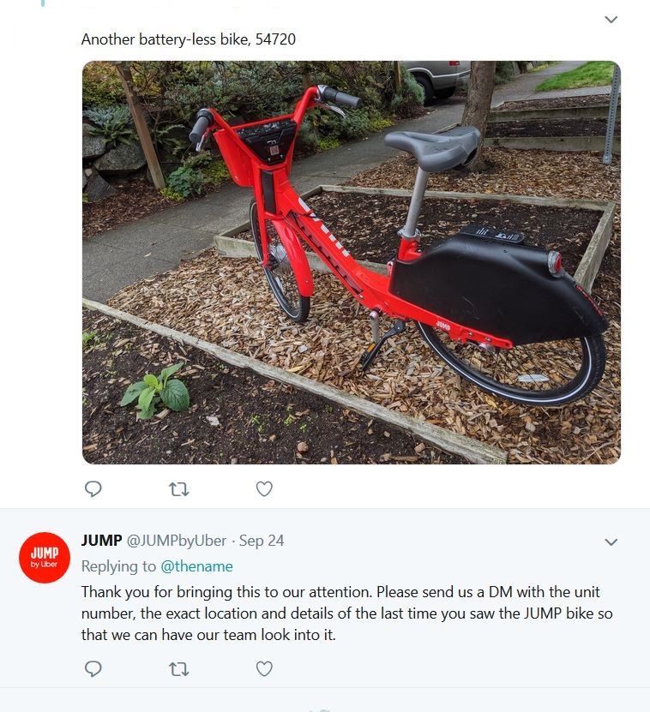Open the @thename mention link
This screenshot has height=712, width=650.
[197, 566]
